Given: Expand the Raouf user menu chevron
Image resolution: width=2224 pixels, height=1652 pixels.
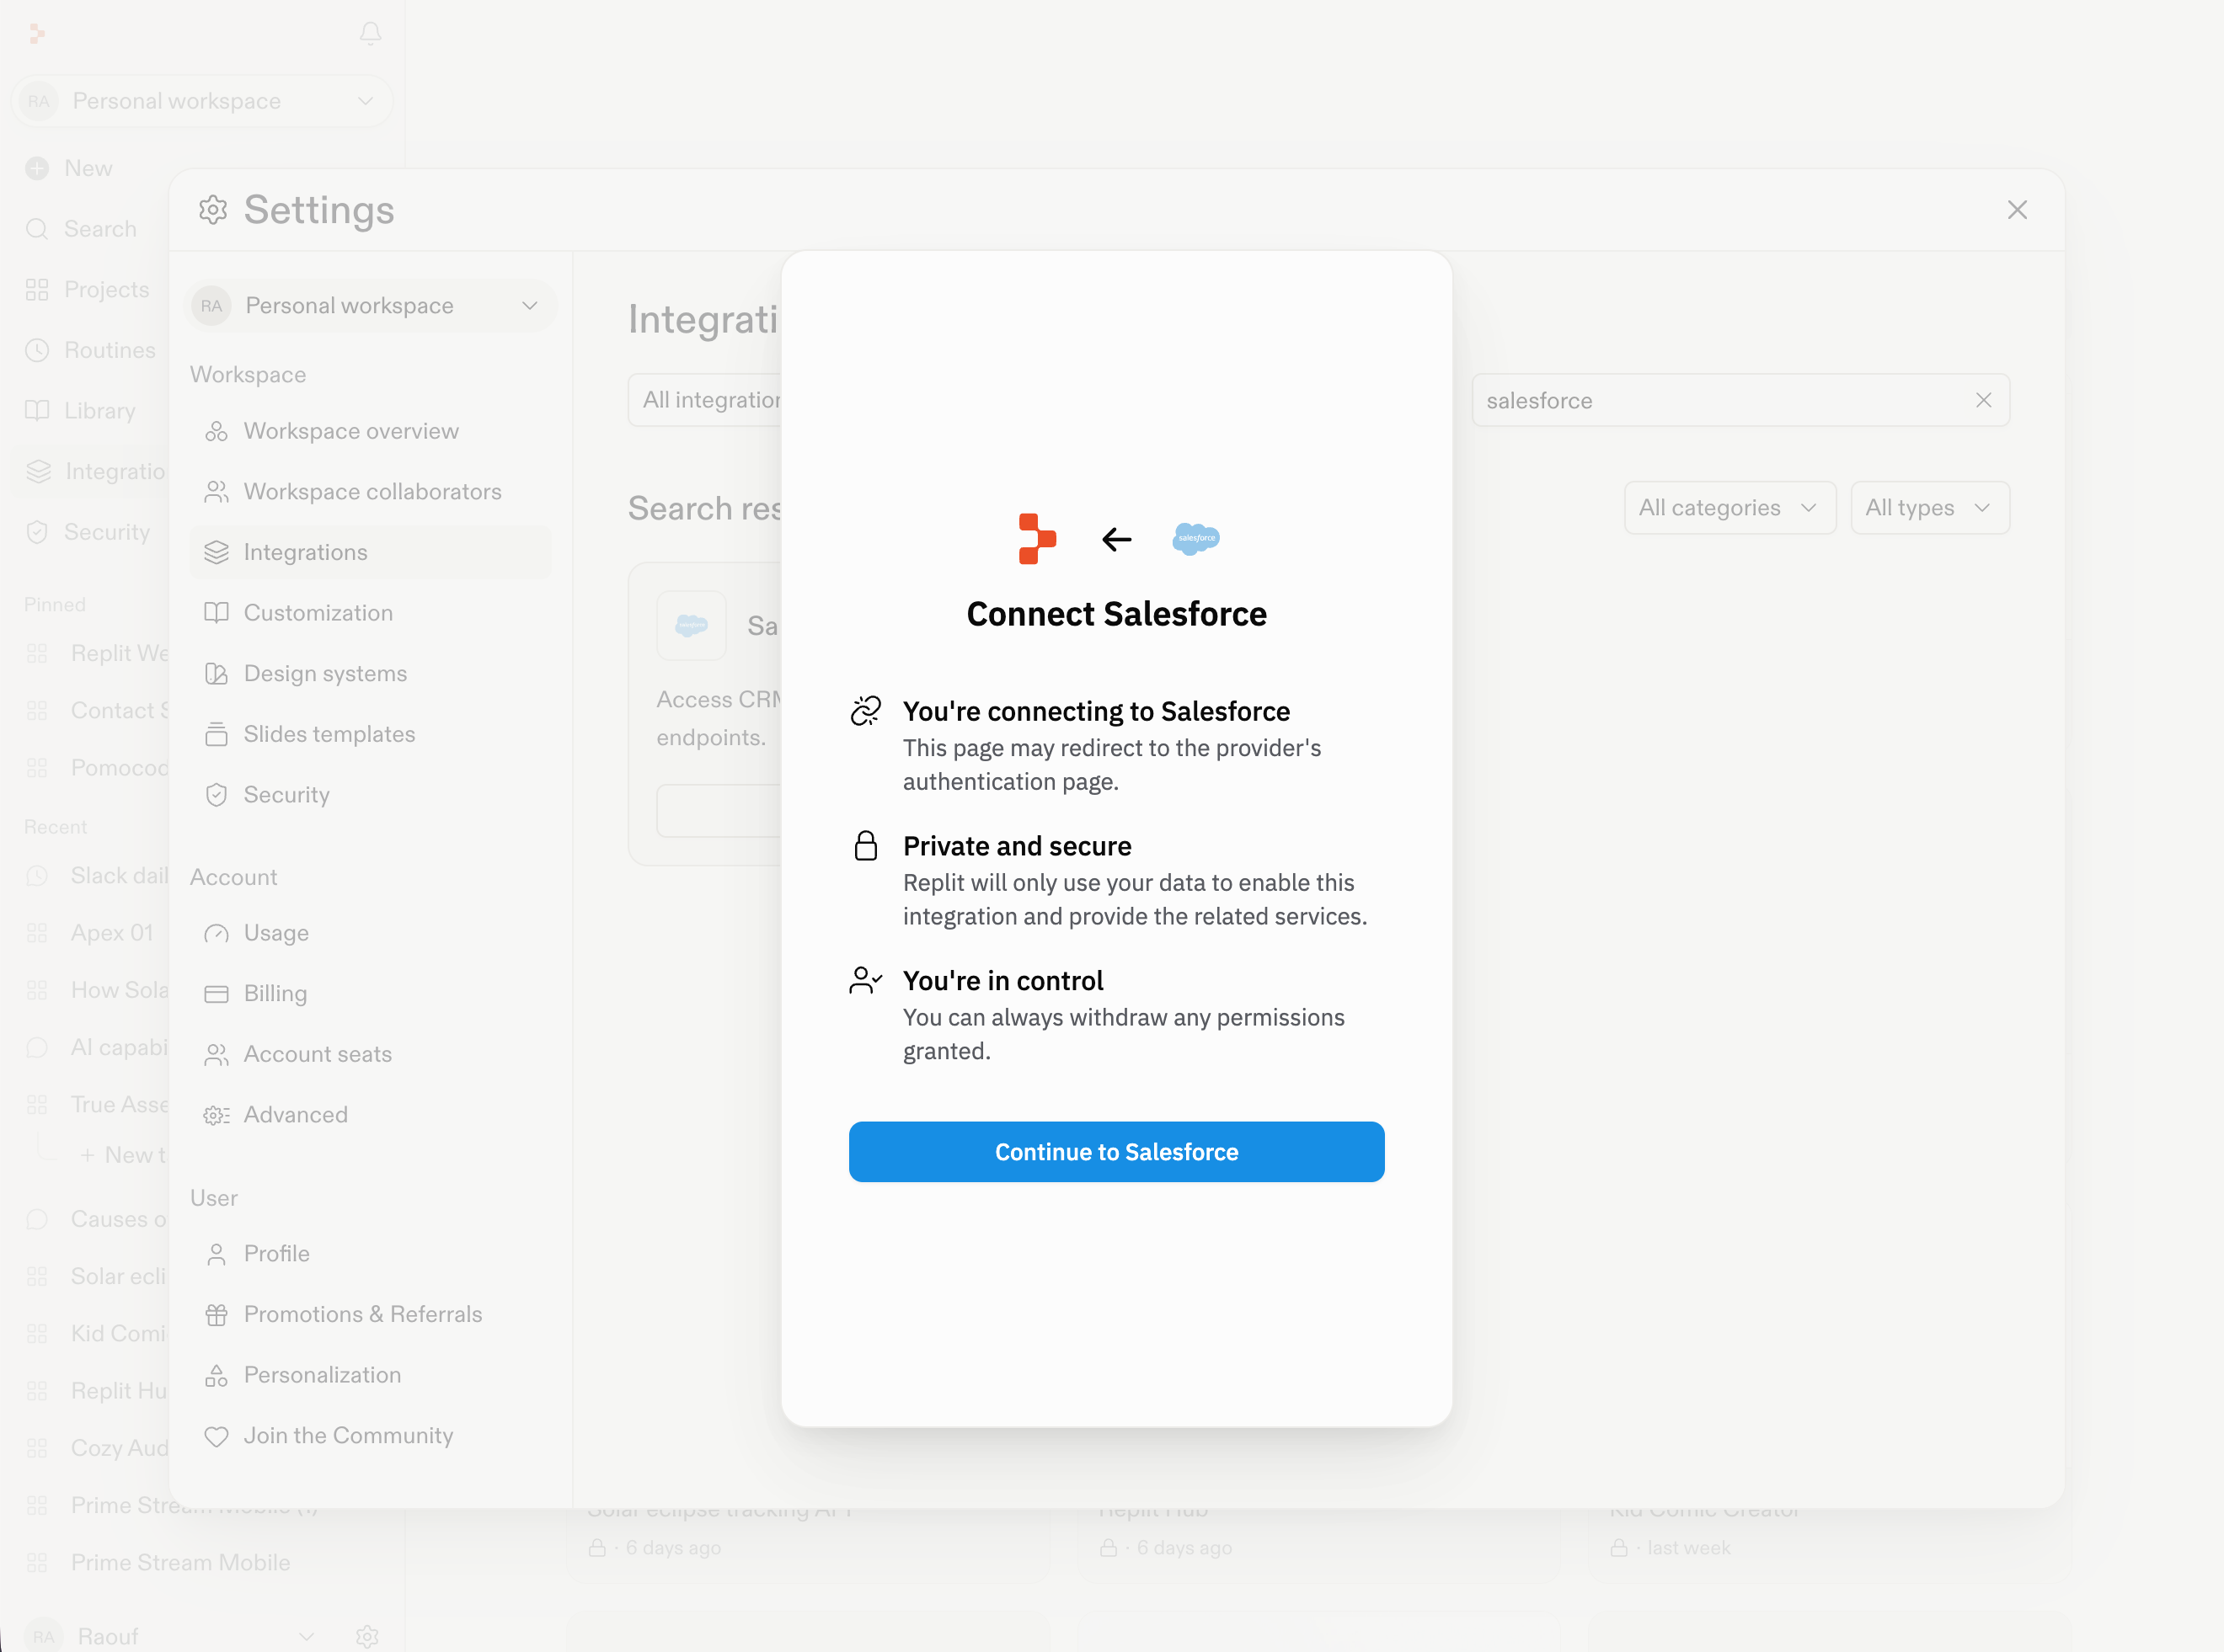Looking at the screenshot, I should (x=307, y=1636).
